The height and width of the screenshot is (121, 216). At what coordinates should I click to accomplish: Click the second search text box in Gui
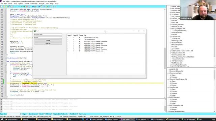(x=48, y=37)
